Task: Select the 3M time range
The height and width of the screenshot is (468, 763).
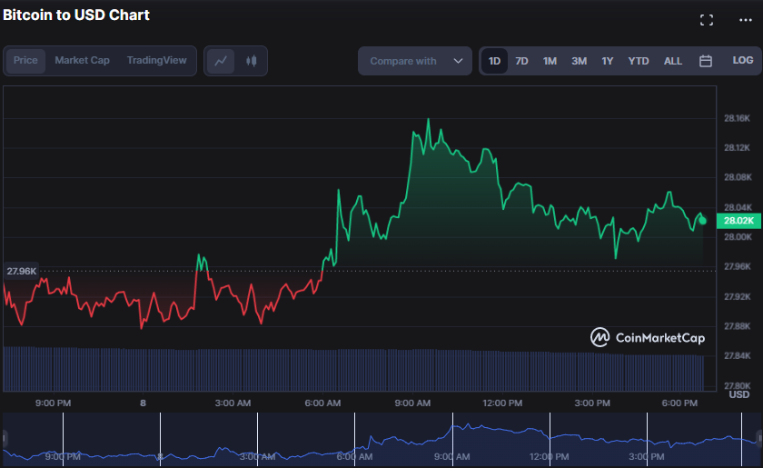Action: tap(580, 61)
